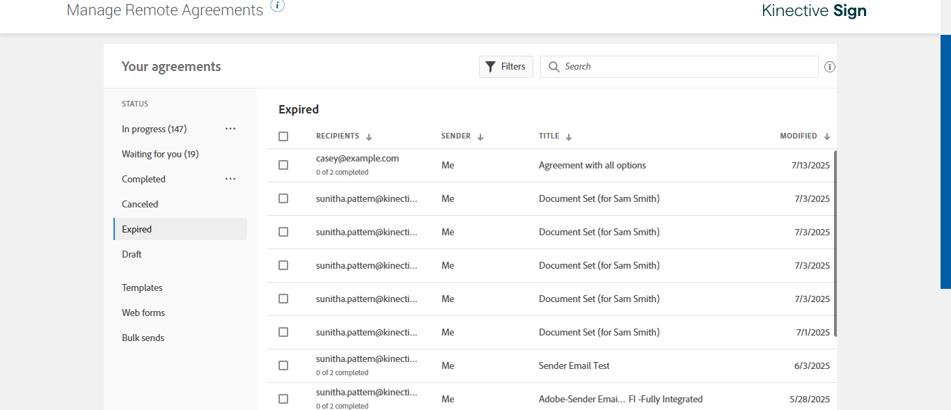The image size is (951, 410).
Task: Toggle the select-all agreements checkbox in header
Action: [283, 136]
